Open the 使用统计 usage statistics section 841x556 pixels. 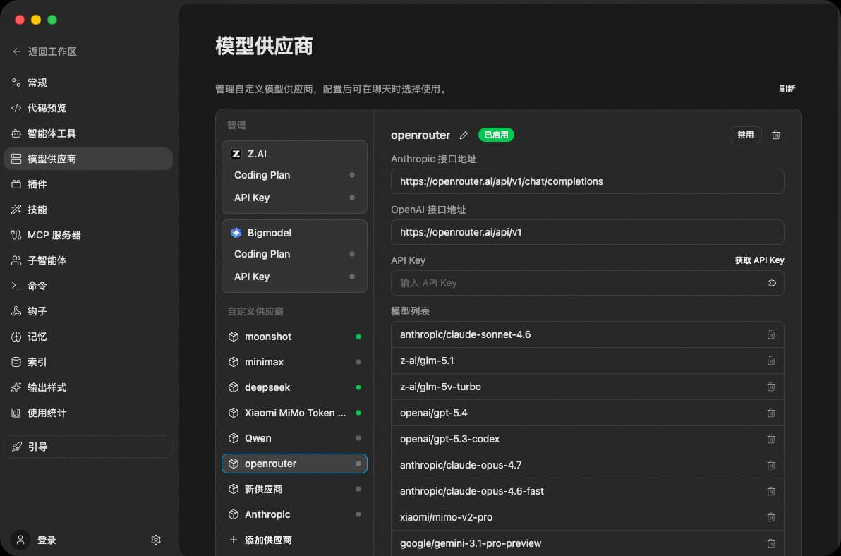(x=88, y=413)
